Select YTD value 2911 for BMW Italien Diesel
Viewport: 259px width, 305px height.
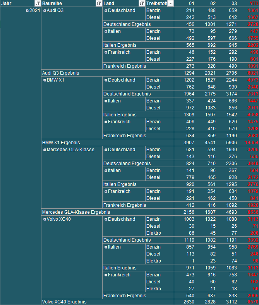(253, 108)
